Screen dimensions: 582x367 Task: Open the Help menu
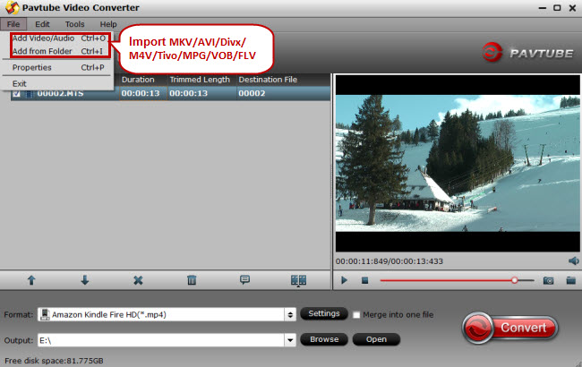(x=108, y=24)
